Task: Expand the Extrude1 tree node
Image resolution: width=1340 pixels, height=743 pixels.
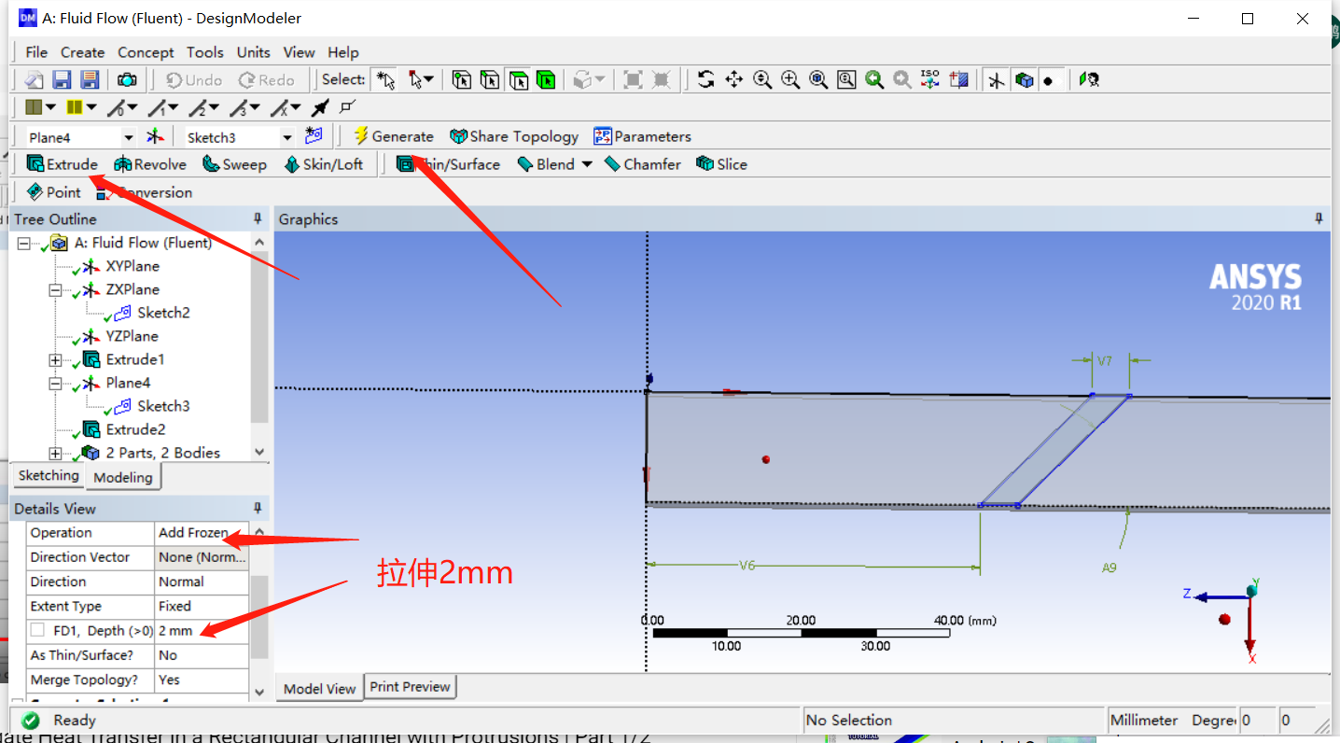Action: pos(55,360)
